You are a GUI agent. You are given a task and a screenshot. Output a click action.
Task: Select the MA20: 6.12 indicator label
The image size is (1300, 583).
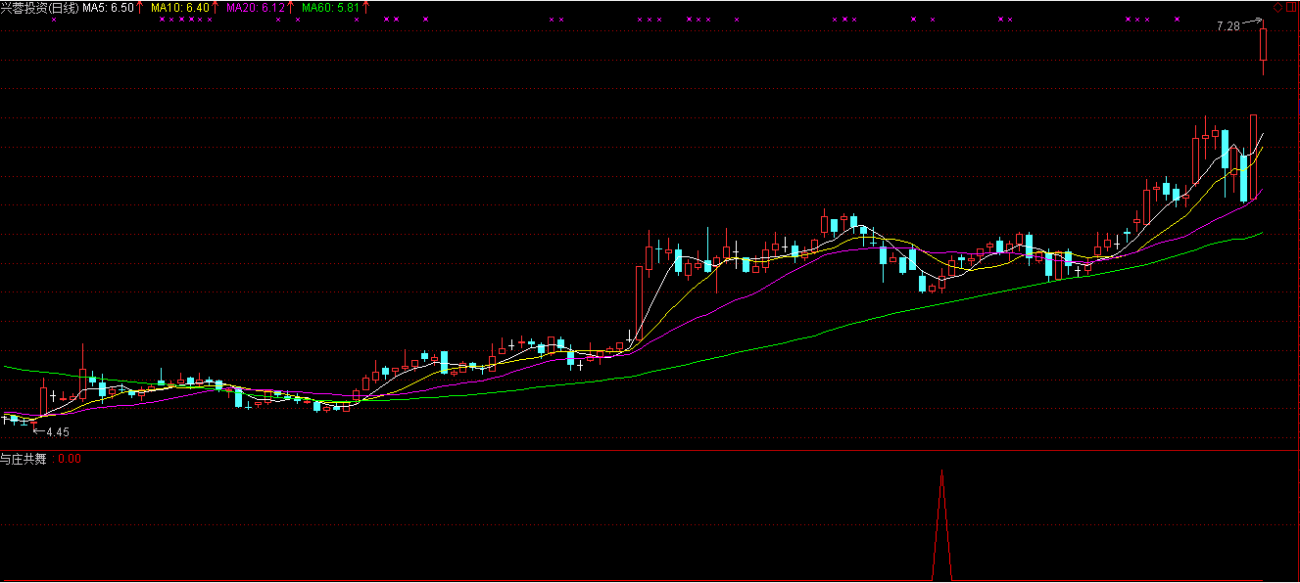(x=256, y=8)
